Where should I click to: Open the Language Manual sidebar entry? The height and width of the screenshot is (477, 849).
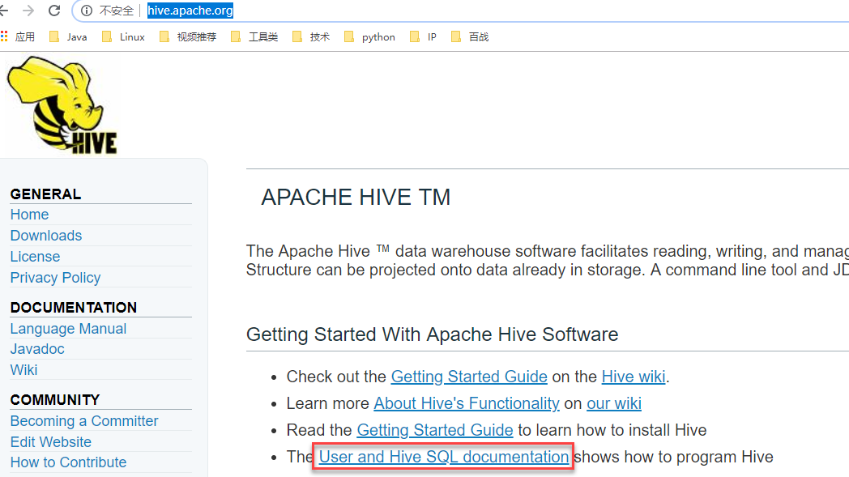click(x=68, y=328)
